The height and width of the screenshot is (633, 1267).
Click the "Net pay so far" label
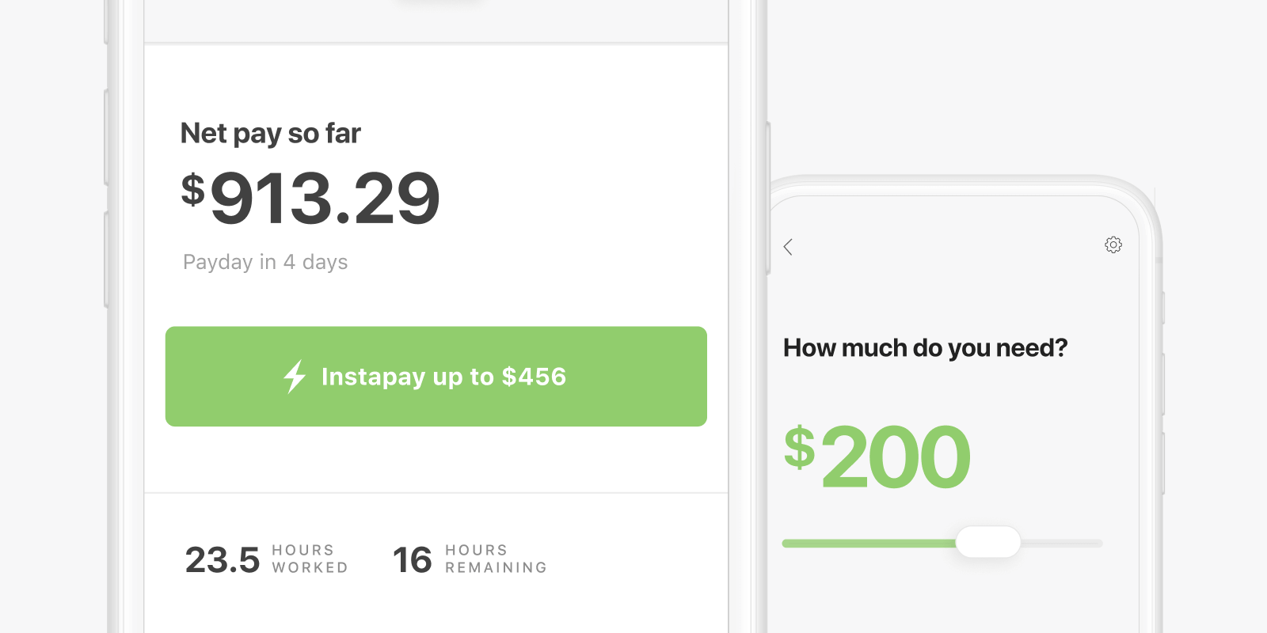(271, 133)
